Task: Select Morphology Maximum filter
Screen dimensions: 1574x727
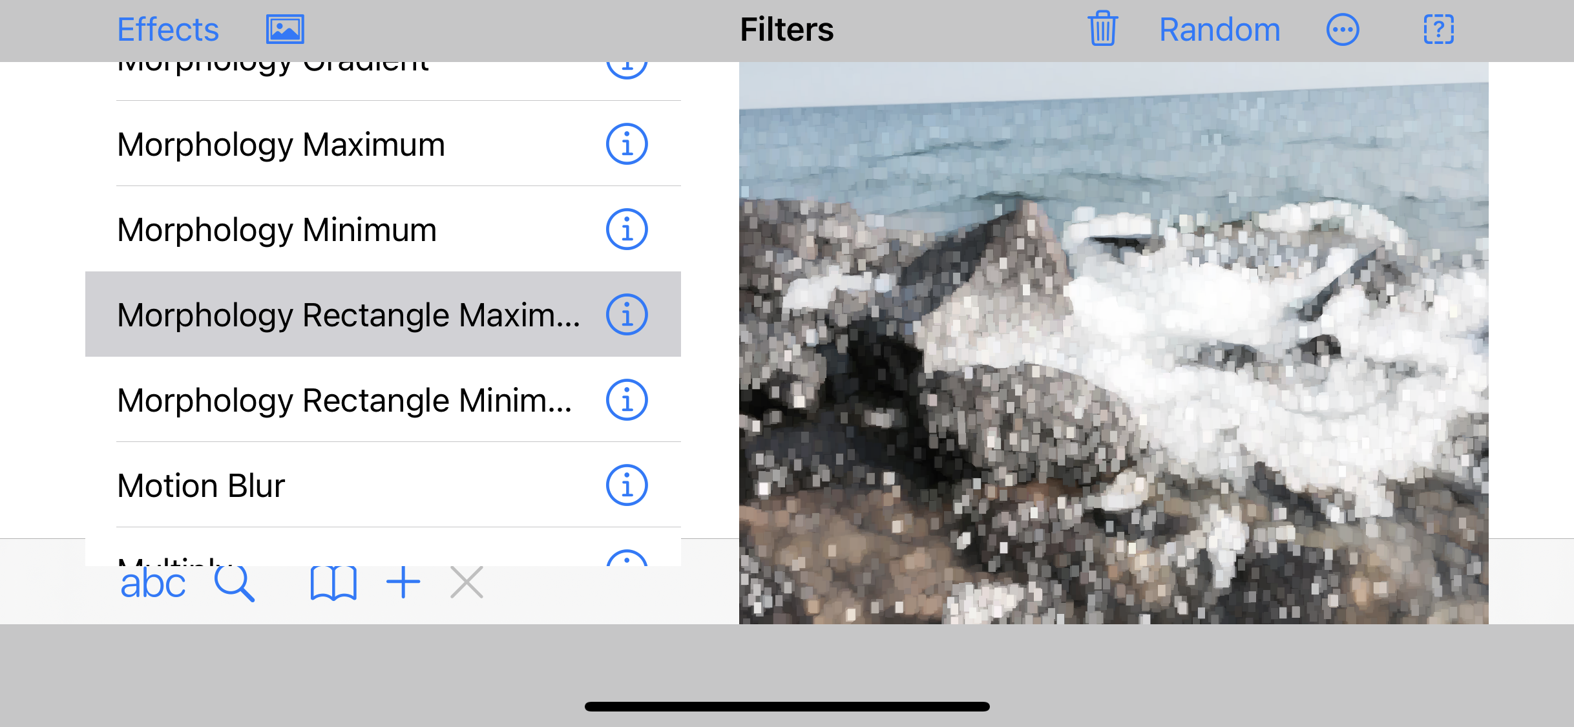Action: pos(282,144)
